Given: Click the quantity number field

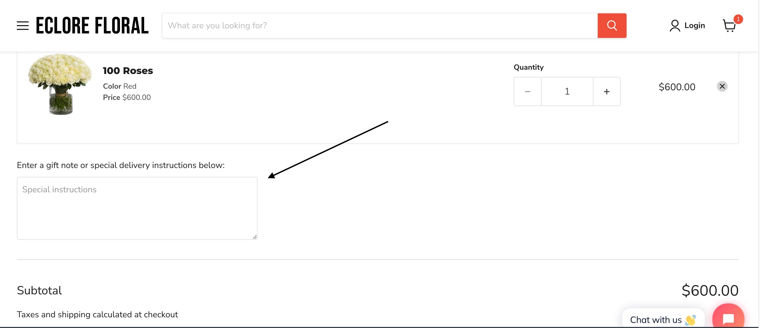Looking at the screenshot, I should [567, 92].
